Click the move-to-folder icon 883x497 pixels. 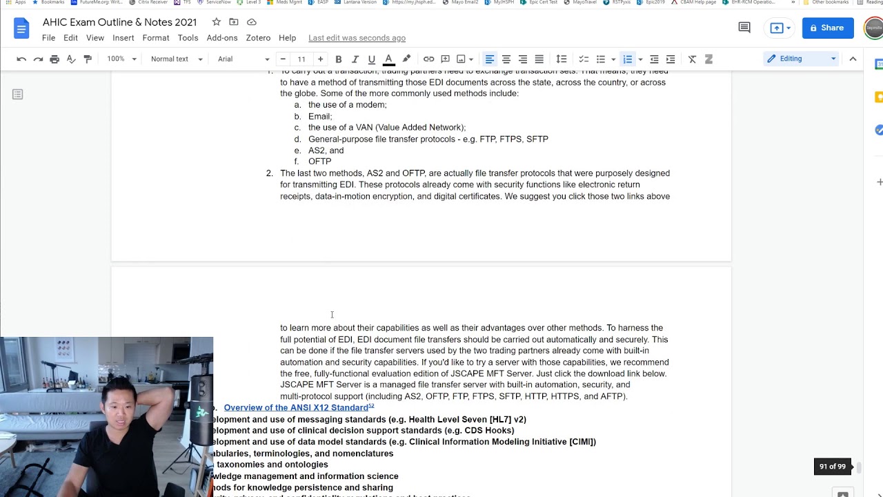pyautogui.click(x=234, y=22)
